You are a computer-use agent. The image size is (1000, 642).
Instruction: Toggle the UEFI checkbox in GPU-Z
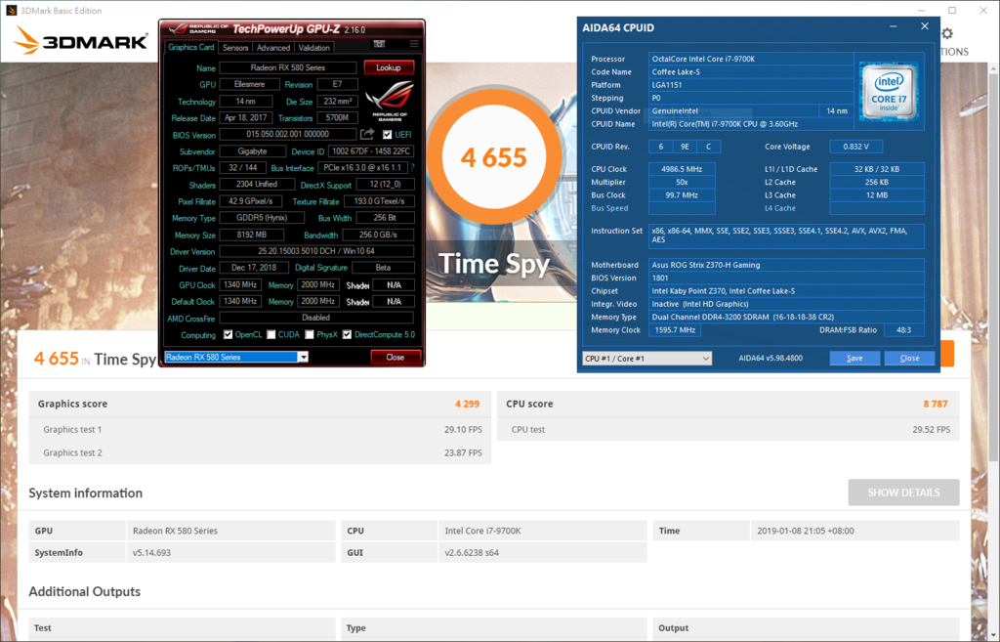pos(387,135)
